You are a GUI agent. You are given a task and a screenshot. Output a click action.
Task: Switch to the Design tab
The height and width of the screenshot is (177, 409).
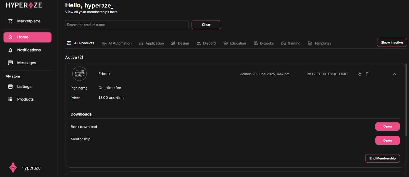pyautogui.click(x=180, y=43)
